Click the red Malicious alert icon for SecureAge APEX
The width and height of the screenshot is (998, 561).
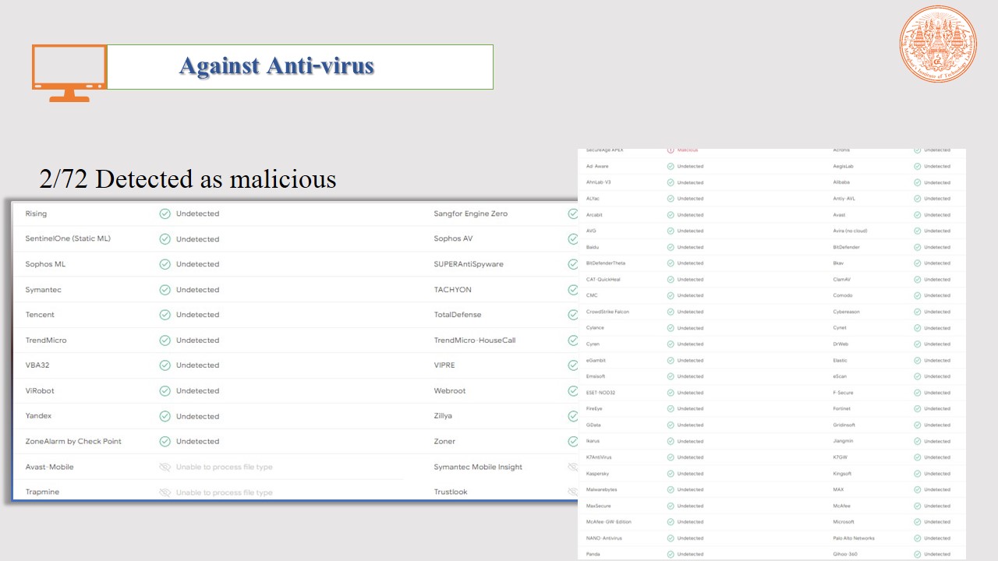671,150
